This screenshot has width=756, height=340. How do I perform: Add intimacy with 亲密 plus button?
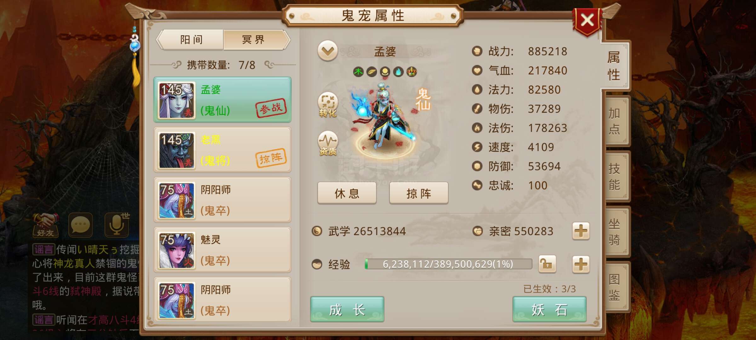click(581, 231)
